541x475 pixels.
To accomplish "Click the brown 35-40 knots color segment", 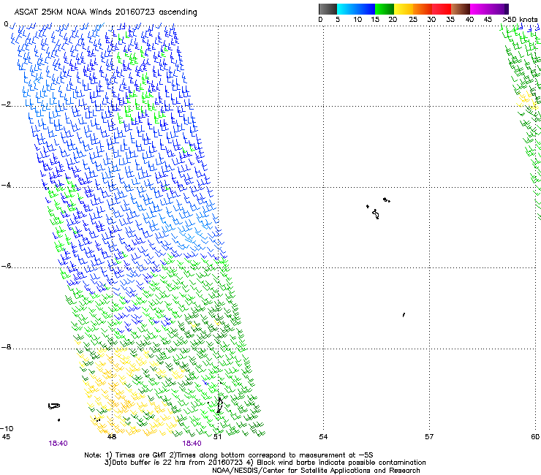I will (461, 9).
